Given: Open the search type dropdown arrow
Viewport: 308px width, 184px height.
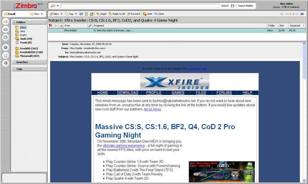Looking at the screenshot, I should tap(58, 6).
